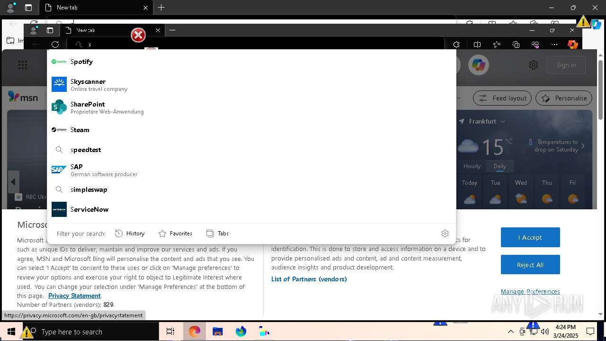Filter search by History
This screenshot has width=606, height=341.
[130, 233]
